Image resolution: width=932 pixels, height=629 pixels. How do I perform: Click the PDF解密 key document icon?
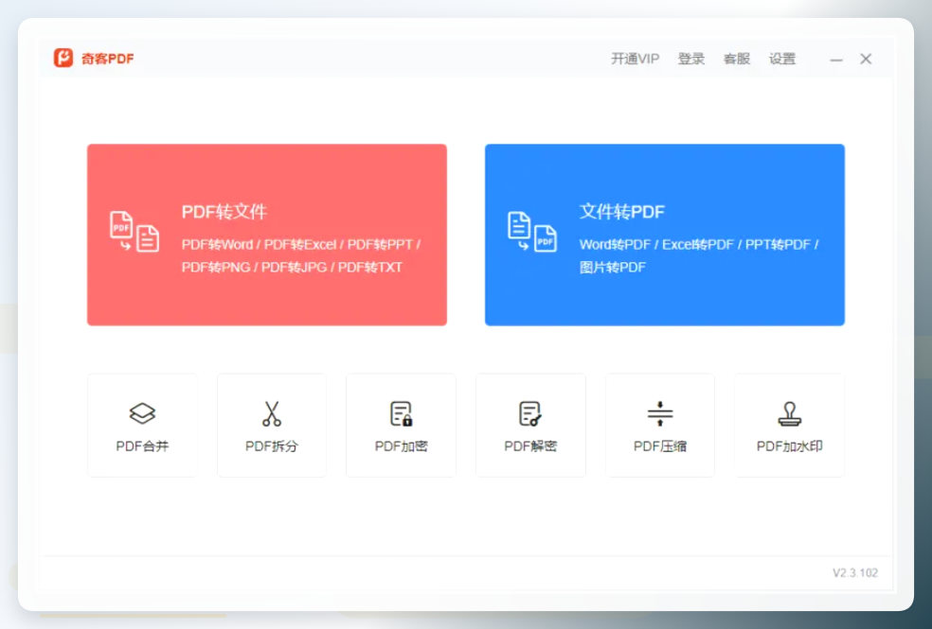[x=530, y=413]
